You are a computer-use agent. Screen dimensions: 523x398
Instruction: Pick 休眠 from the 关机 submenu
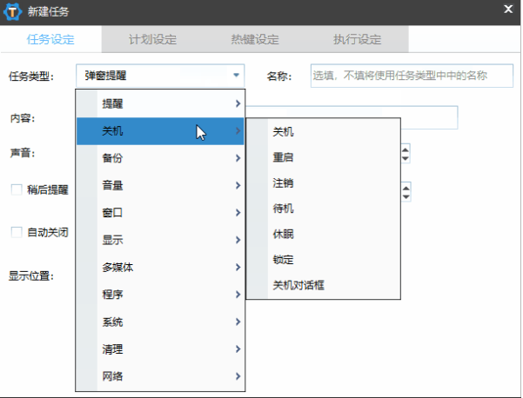283,235
